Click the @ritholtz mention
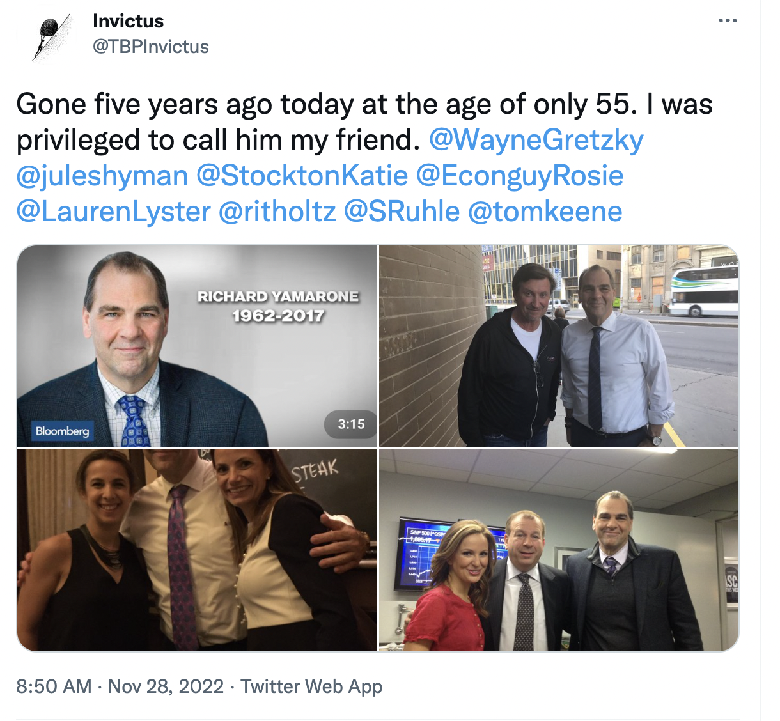Image resolution: width=780 pixels, height=721 pixels. (x=277, y=212)
